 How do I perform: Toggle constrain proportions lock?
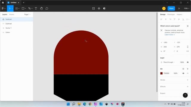(x=188, y=47)
